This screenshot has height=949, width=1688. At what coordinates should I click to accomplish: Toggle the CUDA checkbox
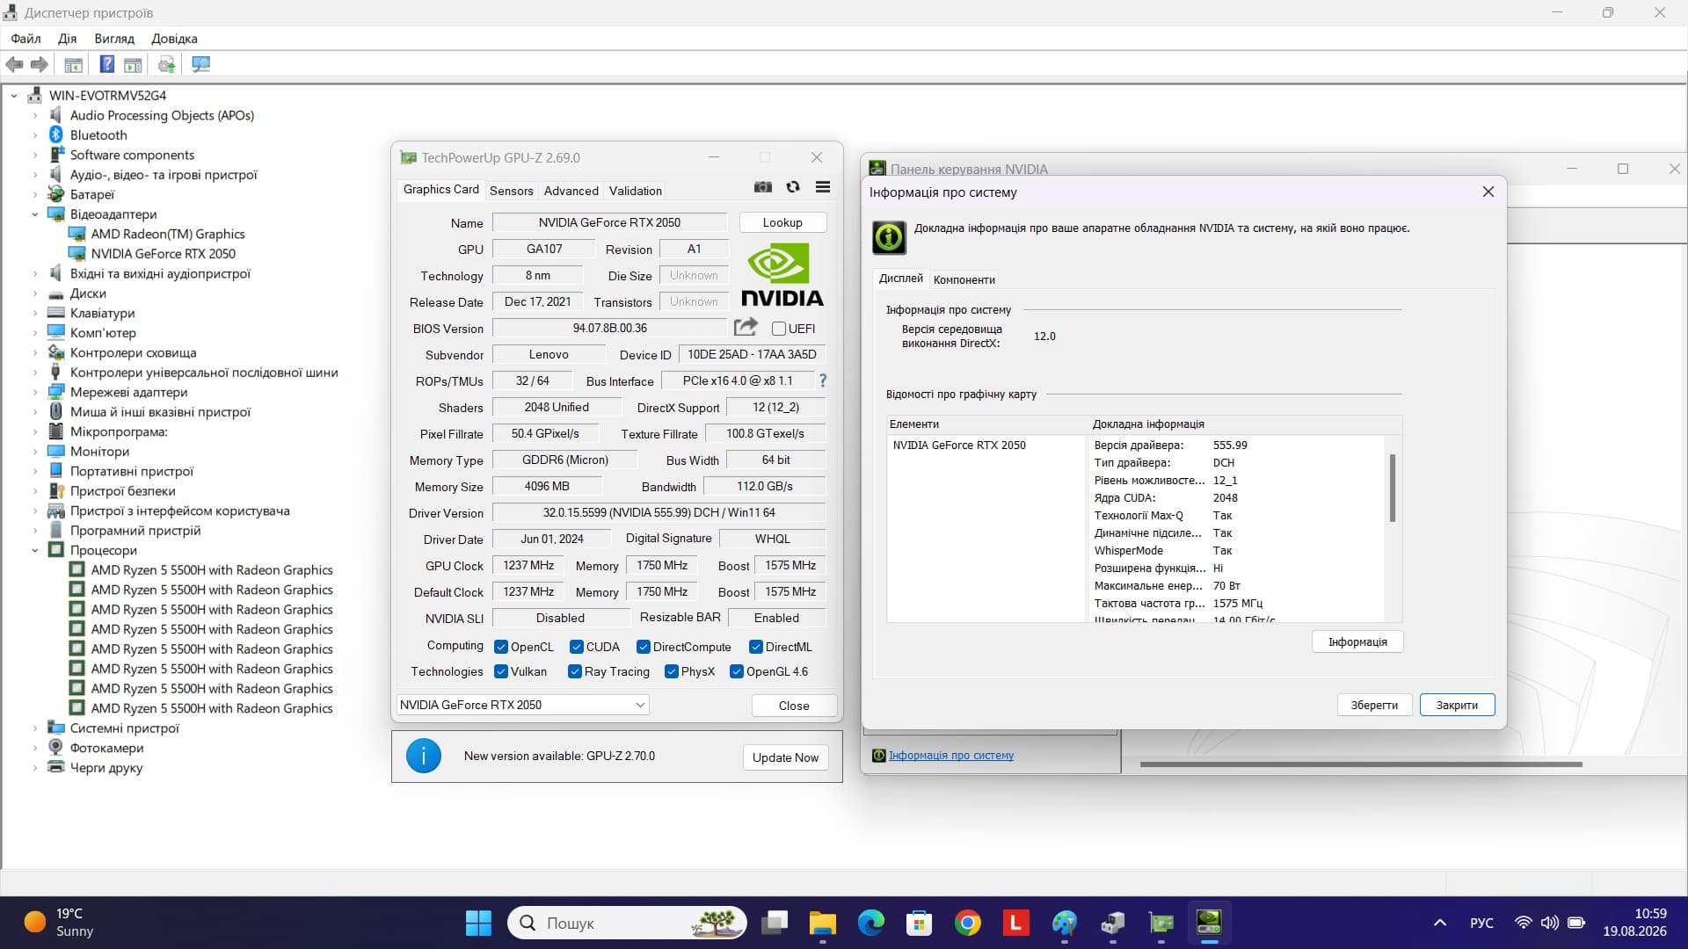point(577,647)
